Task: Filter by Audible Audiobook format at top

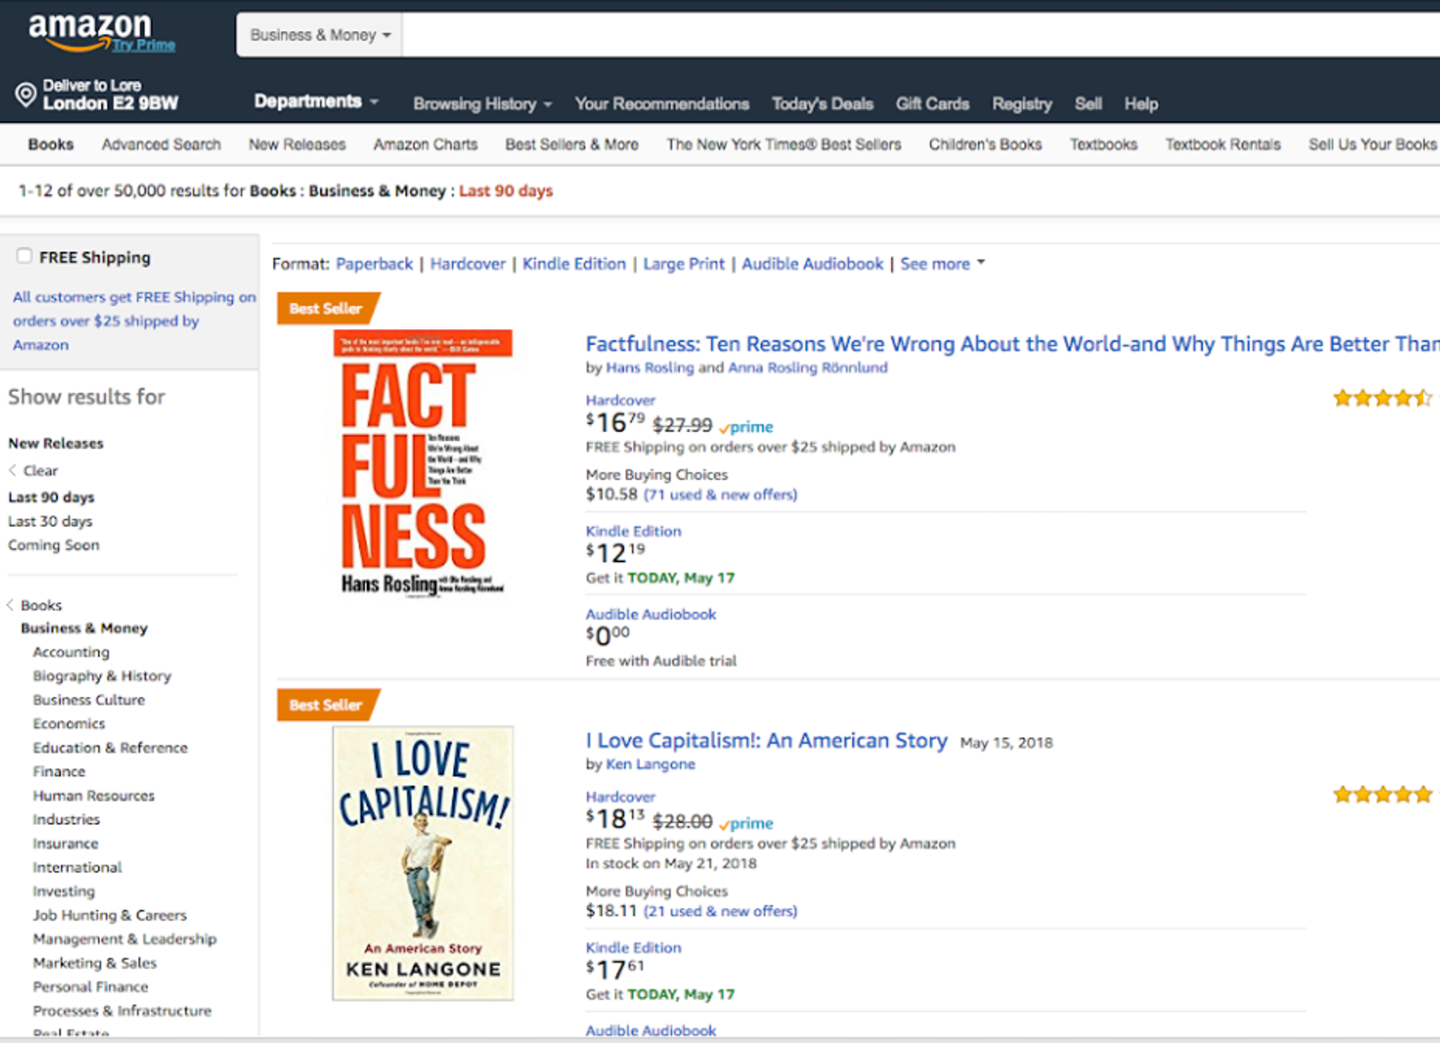Action: (x=812, y=264)
